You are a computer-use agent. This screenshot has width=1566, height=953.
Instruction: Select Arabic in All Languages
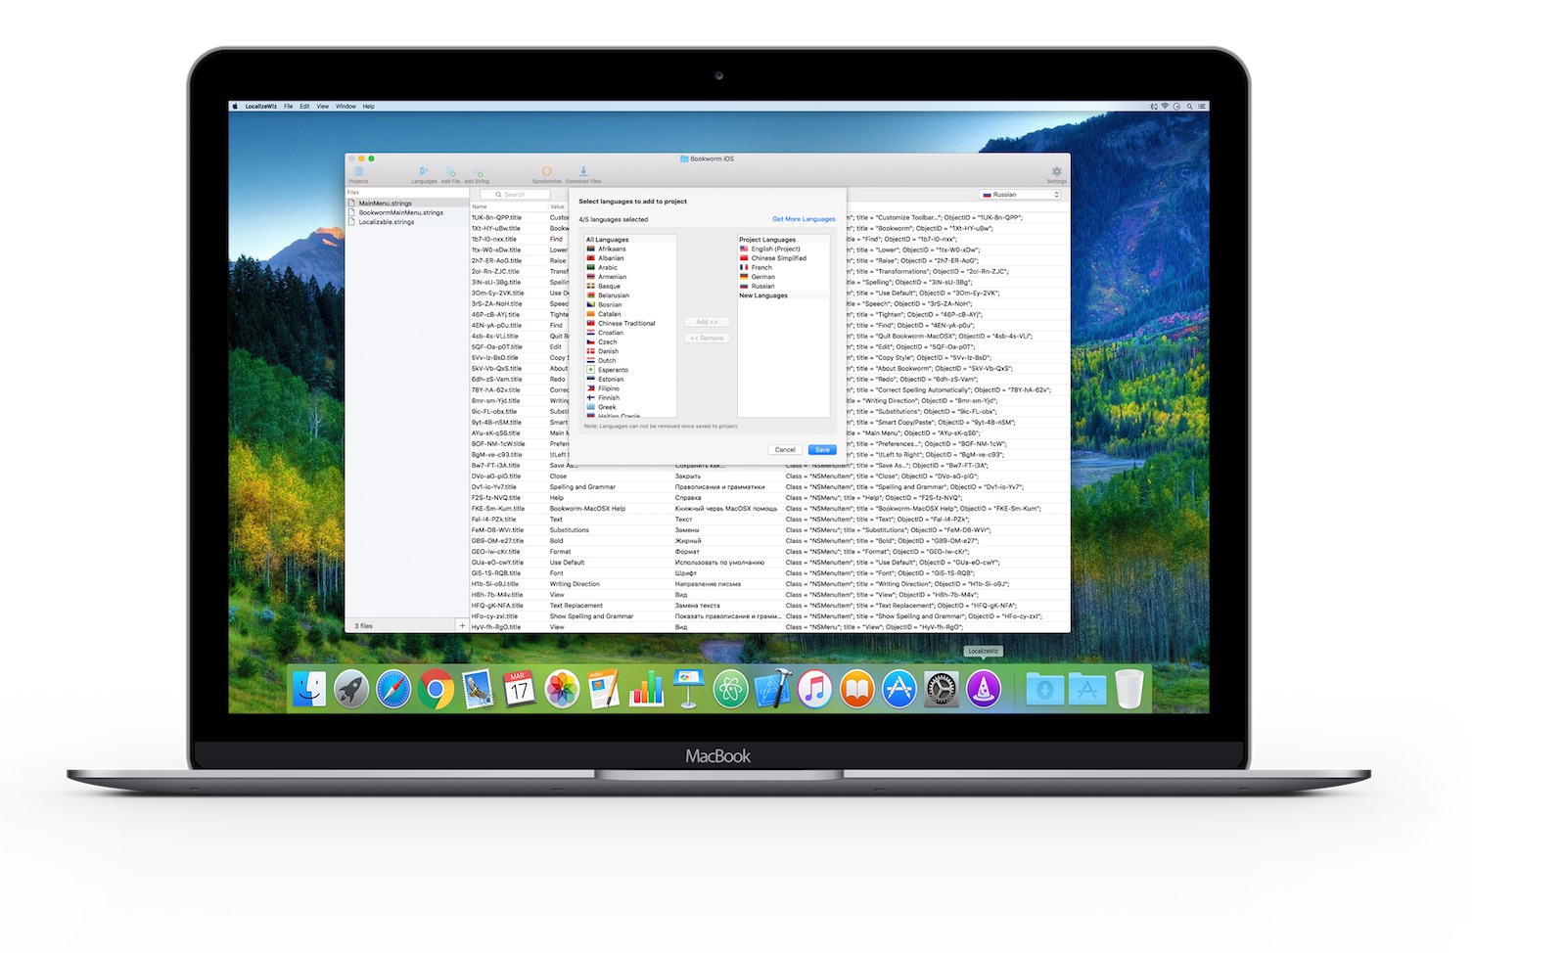tap(630, 267)
